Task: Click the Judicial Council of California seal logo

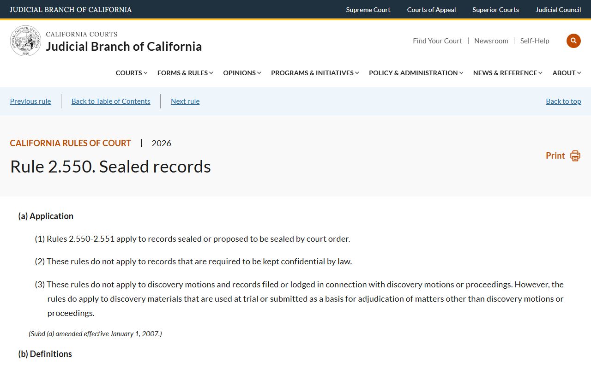Action: (25, 41)
